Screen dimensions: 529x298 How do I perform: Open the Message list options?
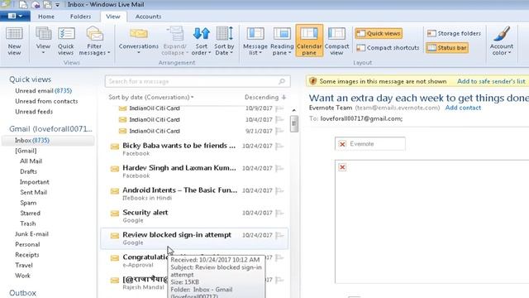pyautogui.click(x=255, y=41)
